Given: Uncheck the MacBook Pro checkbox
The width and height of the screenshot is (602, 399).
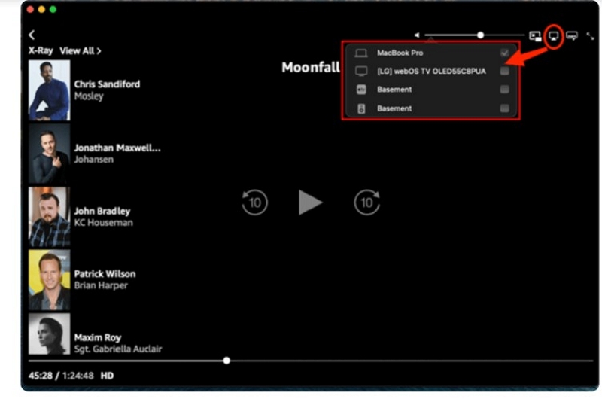Looking at the screenshot, I should 504,53.
